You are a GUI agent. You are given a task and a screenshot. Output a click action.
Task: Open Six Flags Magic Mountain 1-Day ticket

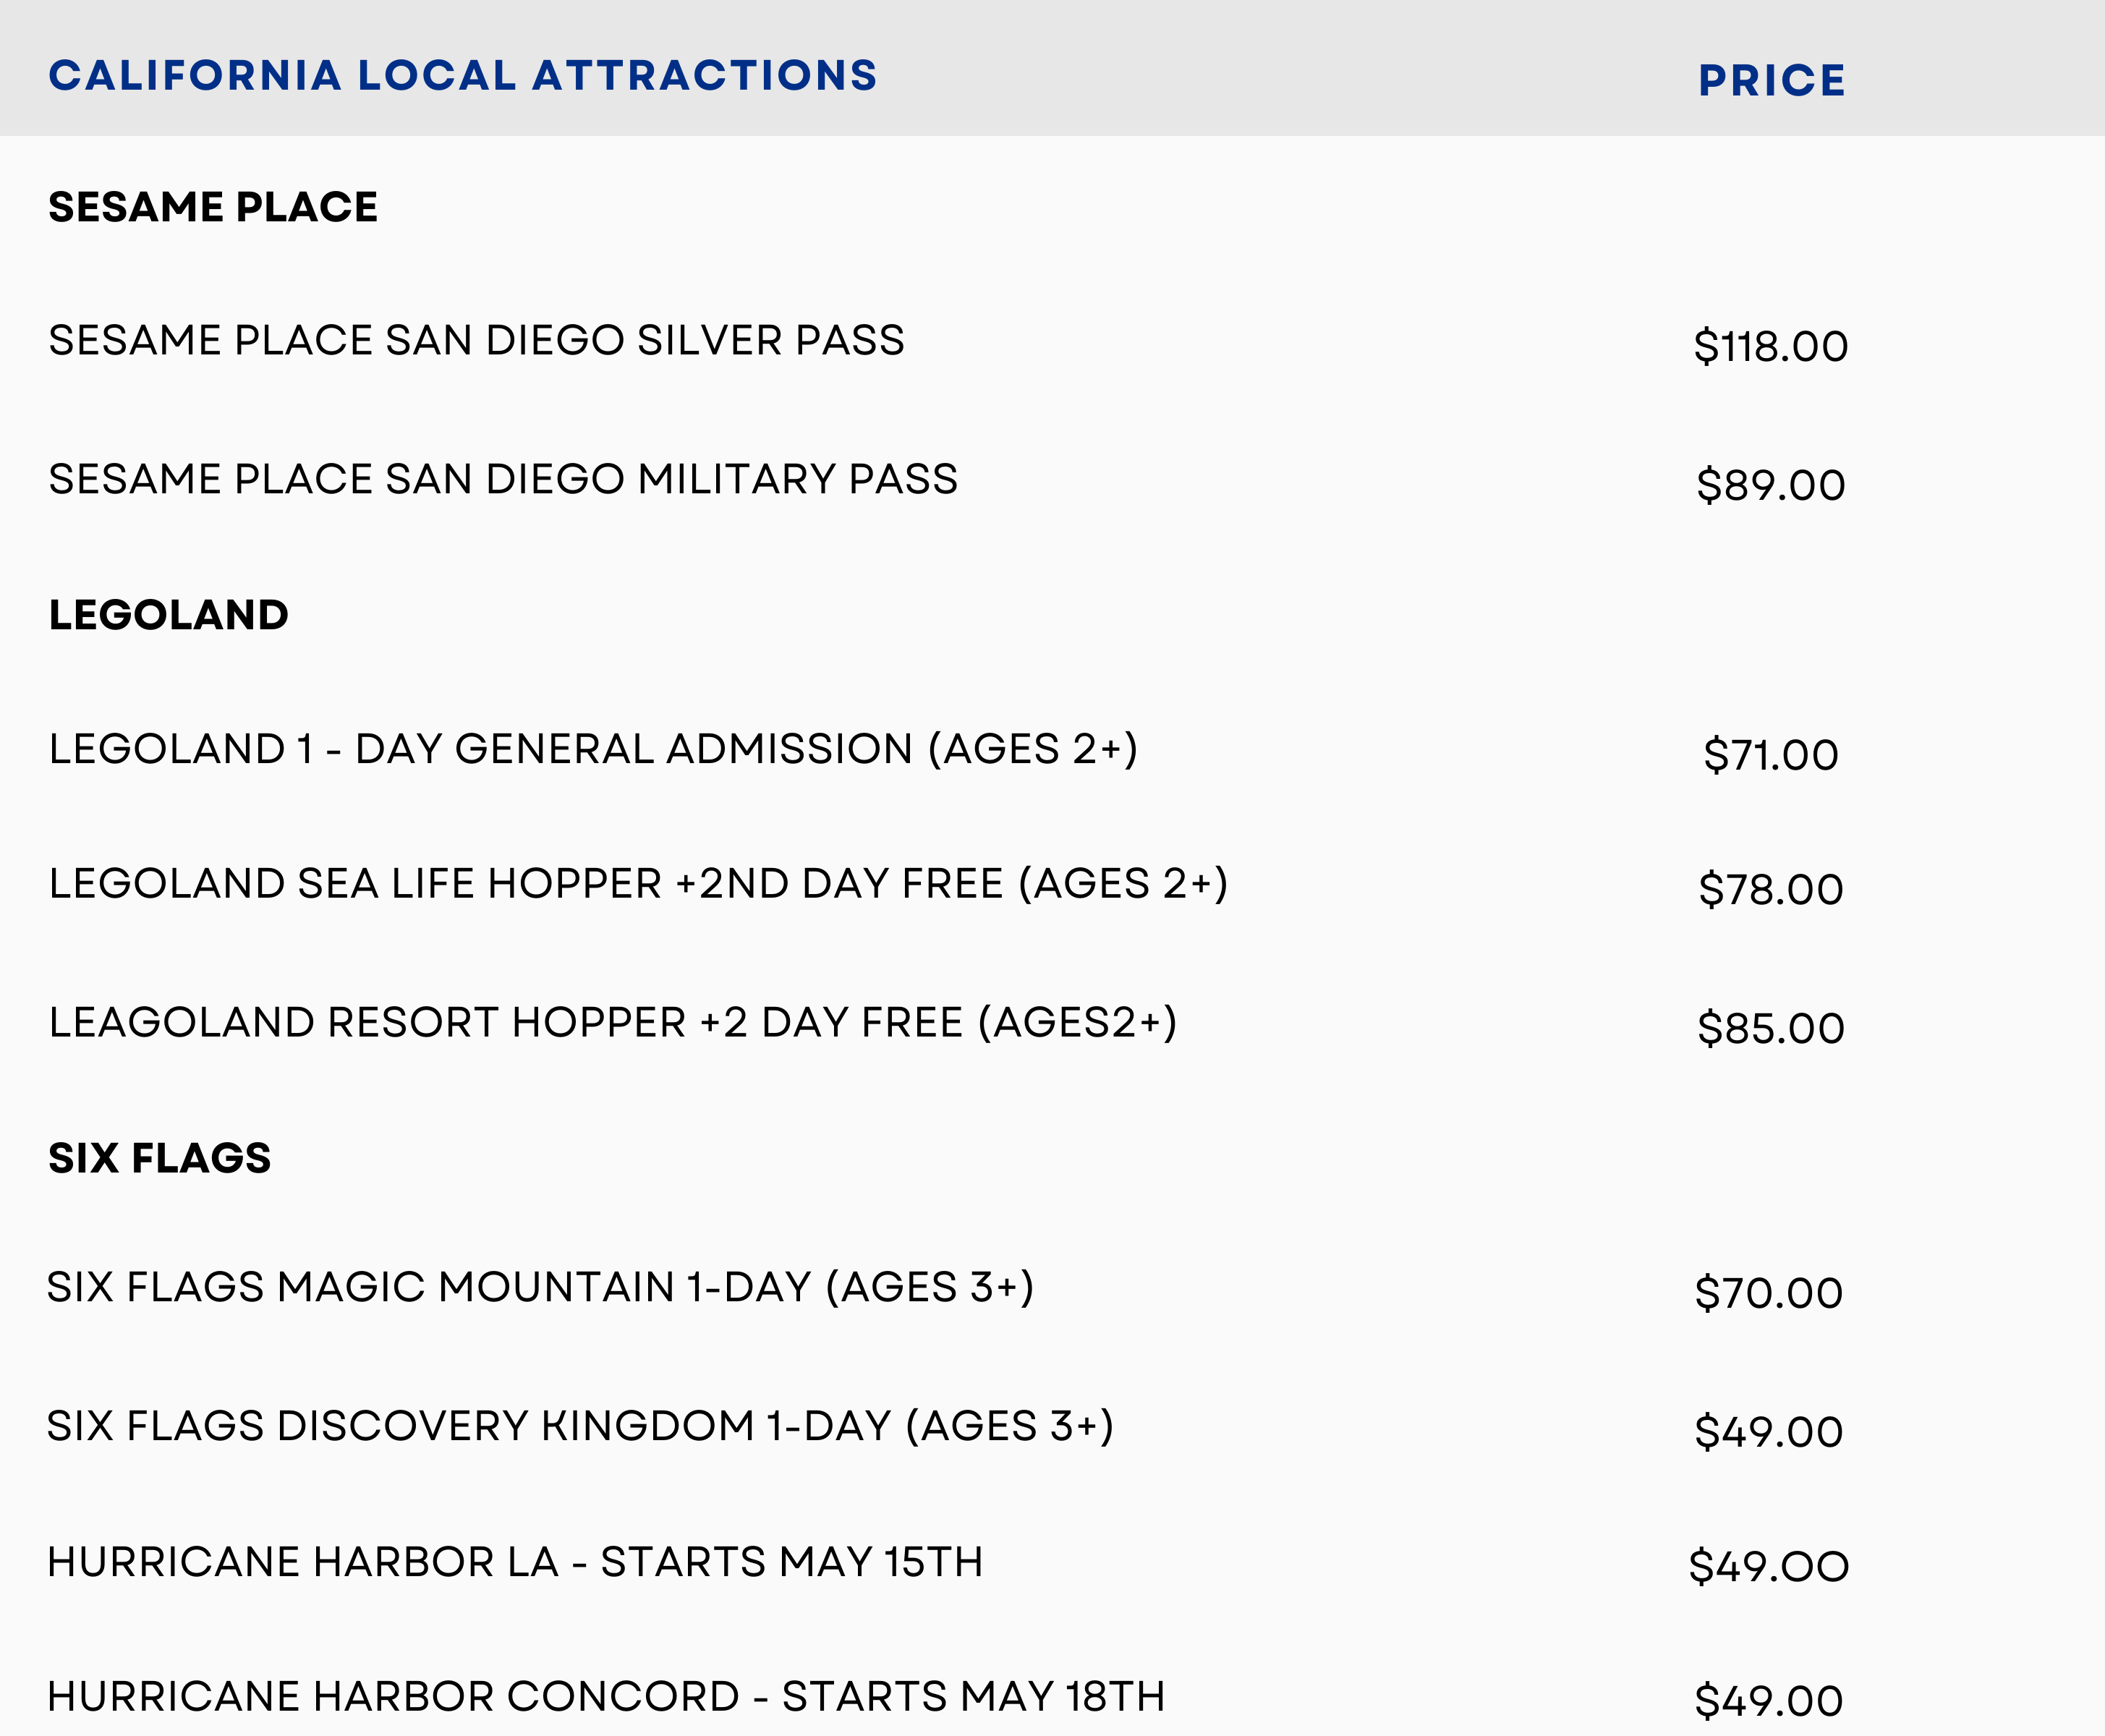540,1287
